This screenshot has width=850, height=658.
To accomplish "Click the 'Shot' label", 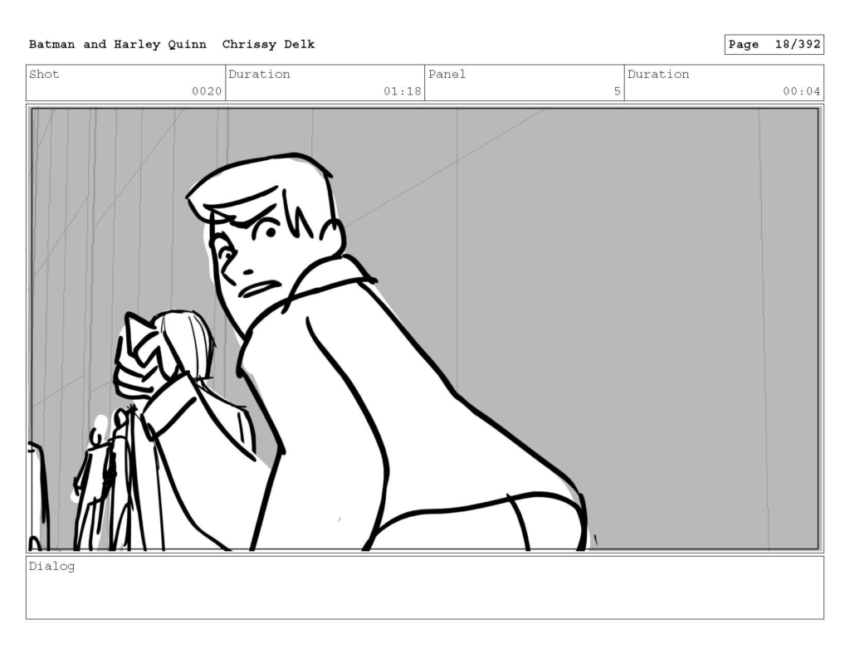I will [x=44, y=74].
